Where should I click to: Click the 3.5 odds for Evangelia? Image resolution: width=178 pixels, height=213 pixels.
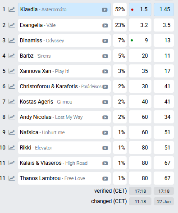164,25
